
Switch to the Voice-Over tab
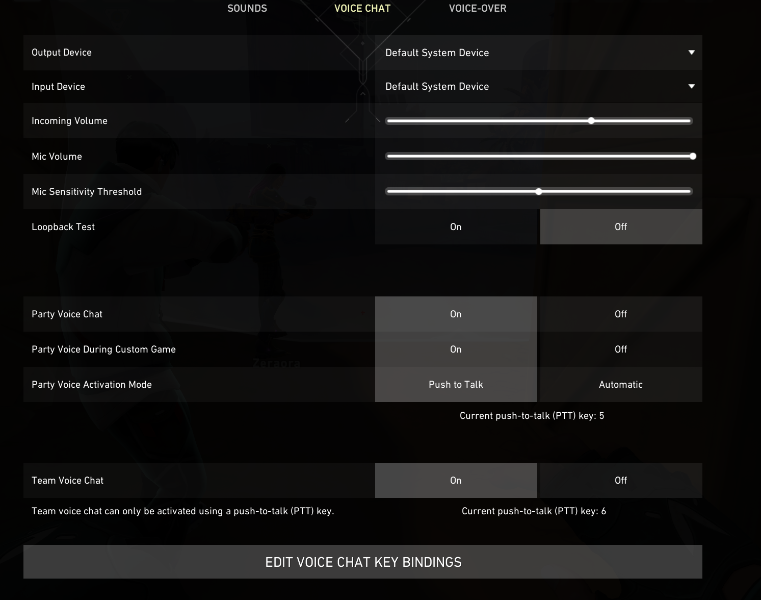[x=478, y=8]
